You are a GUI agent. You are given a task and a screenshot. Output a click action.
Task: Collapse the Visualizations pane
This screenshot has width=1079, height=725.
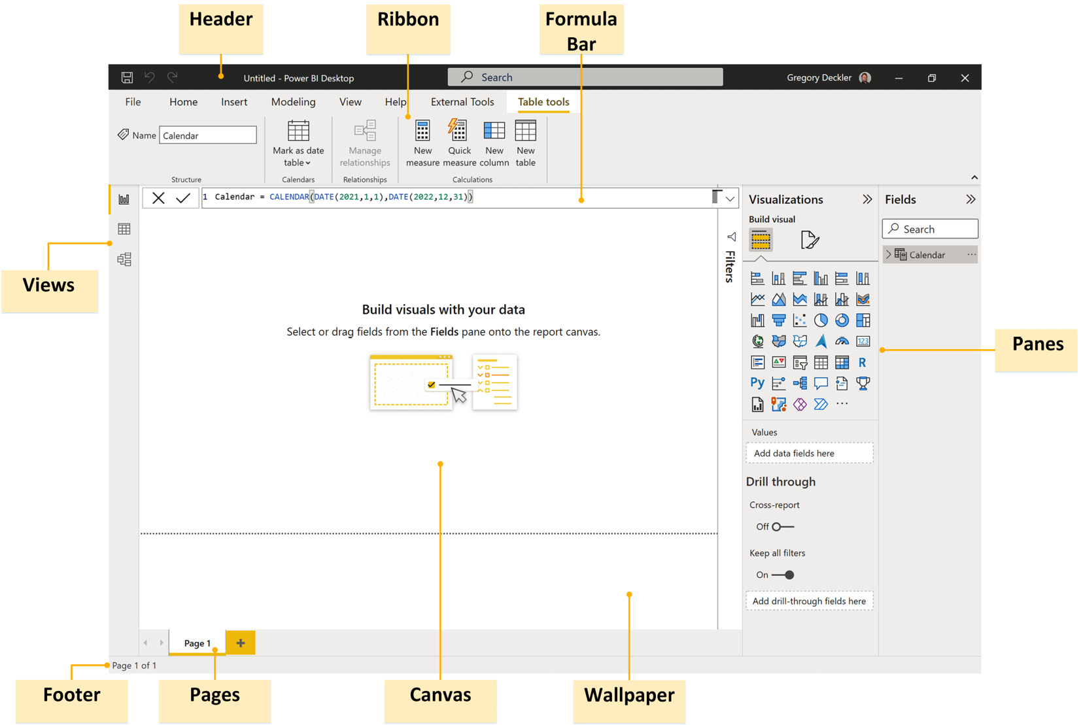[867, 199]
